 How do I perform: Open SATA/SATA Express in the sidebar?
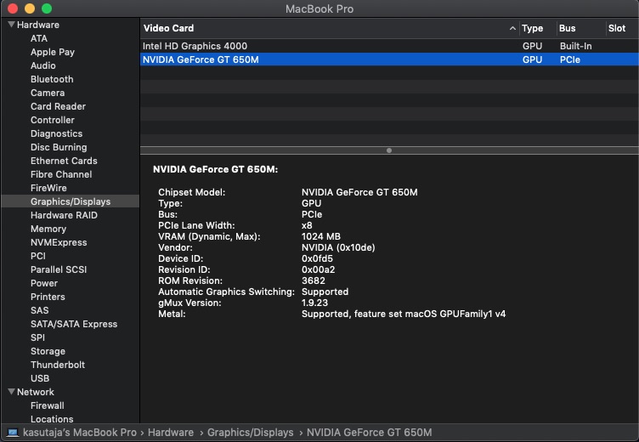(x=74, y=324)
